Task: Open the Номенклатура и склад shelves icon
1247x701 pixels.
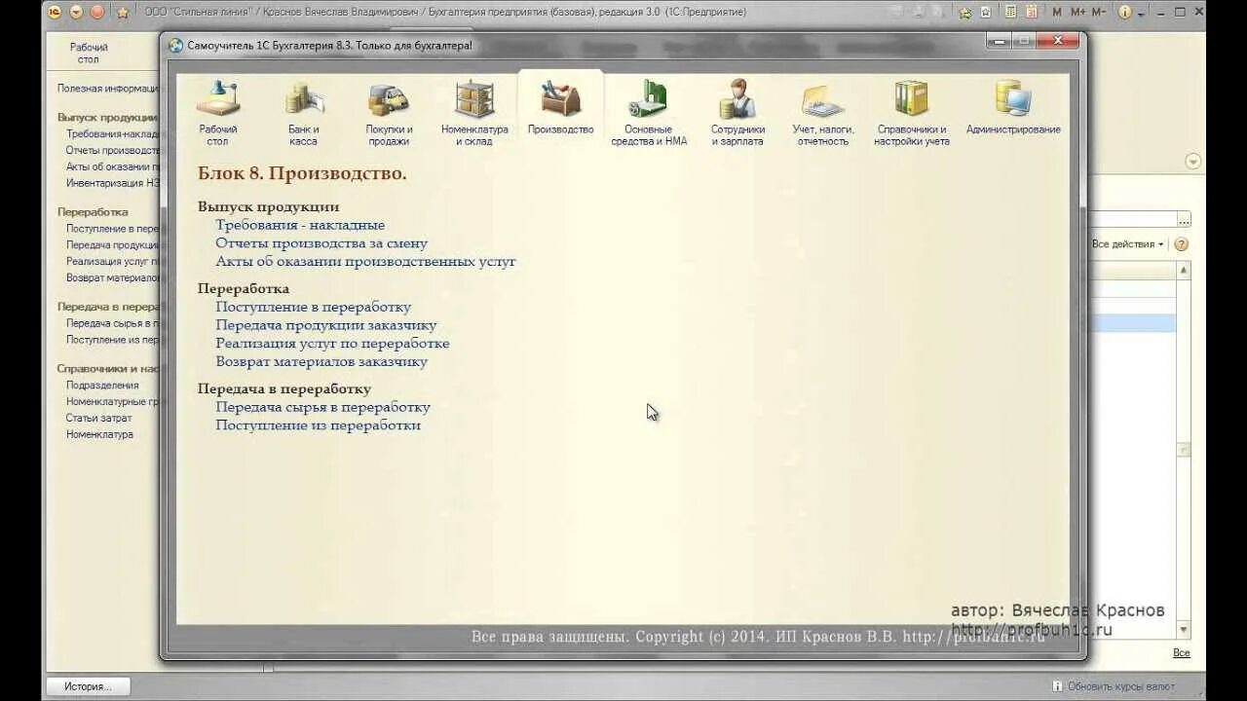Action: 474,99
